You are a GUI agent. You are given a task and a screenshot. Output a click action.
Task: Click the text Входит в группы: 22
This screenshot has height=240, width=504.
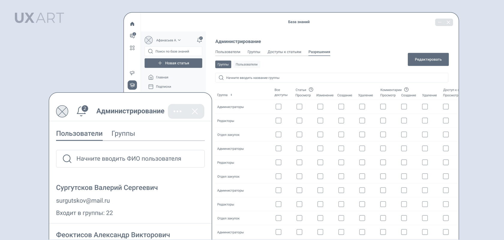point(84,213)
